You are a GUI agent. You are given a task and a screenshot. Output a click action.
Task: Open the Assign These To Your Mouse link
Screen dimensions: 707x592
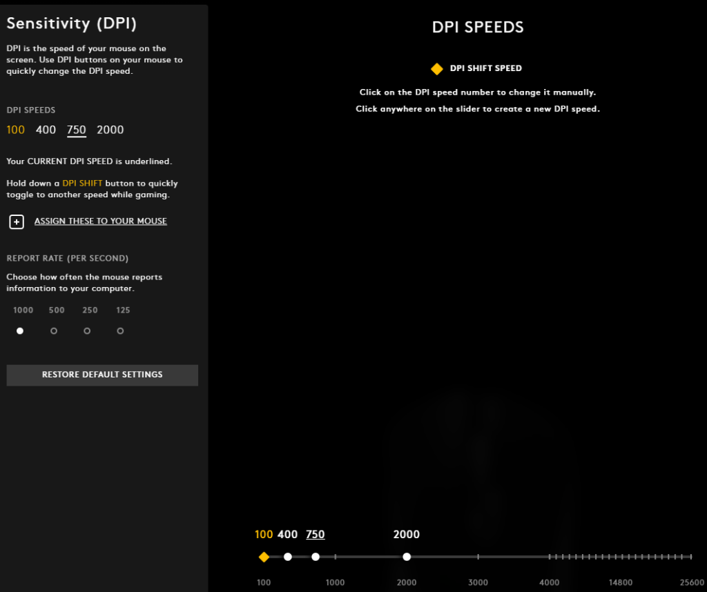pyautogui.click(x=100, y=221)
